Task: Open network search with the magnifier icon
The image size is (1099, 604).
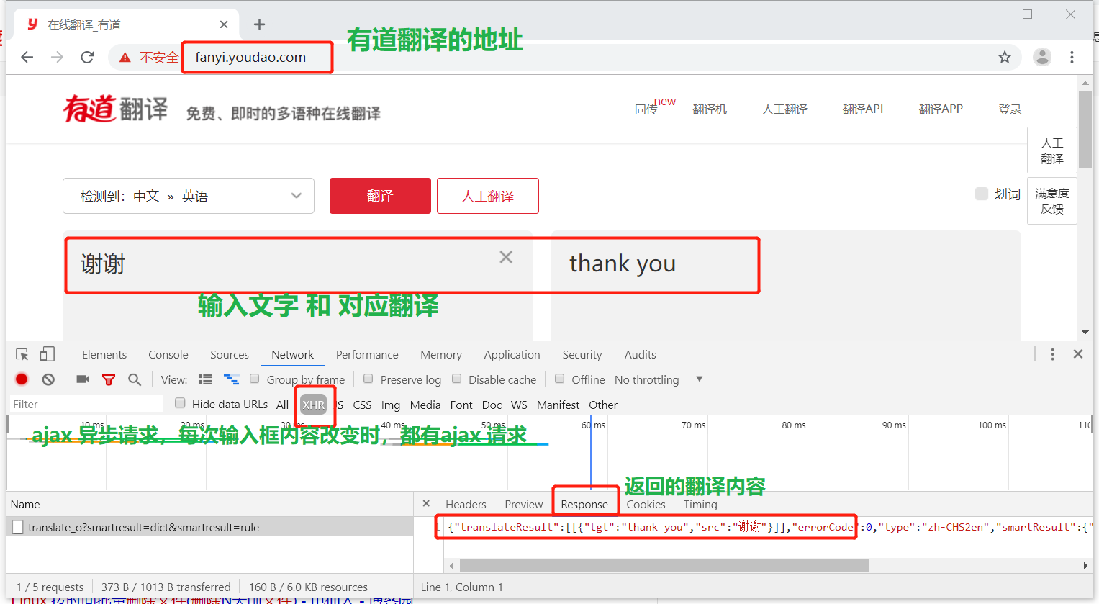Action: click(135, 379)
